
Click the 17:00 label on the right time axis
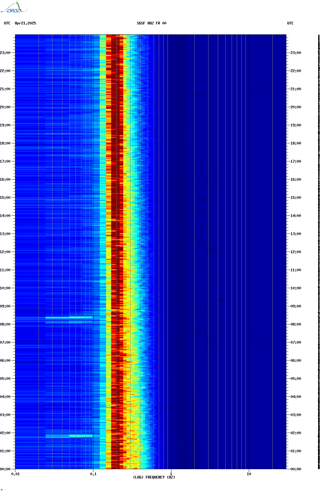(296, 161)
